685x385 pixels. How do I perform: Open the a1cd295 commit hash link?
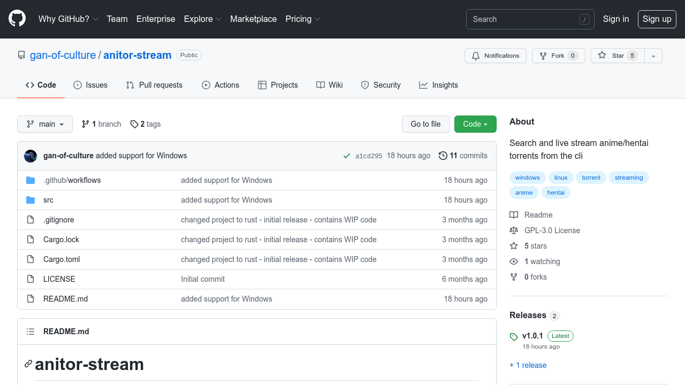click(x=369, y=156)
